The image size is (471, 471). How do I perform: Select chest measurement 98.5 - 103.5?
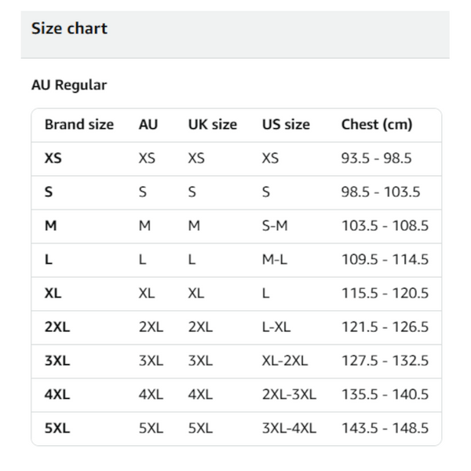tap(381, 192)
